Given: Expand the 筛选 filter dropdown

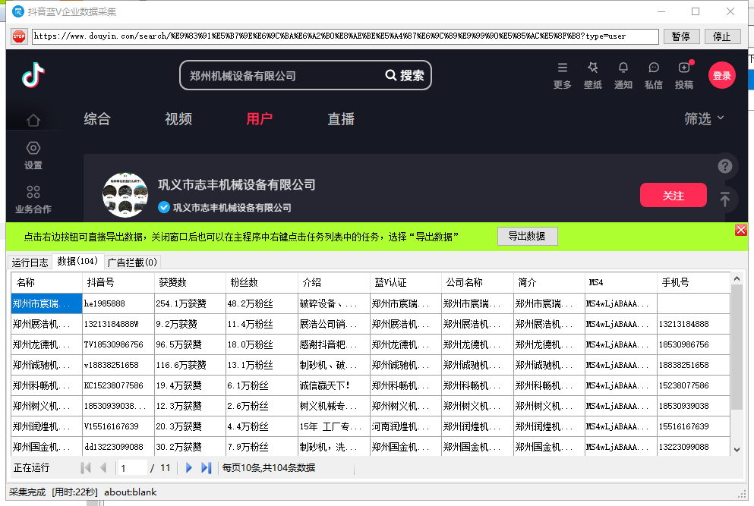Looking at the screenshot, I should tap(704, 118).
